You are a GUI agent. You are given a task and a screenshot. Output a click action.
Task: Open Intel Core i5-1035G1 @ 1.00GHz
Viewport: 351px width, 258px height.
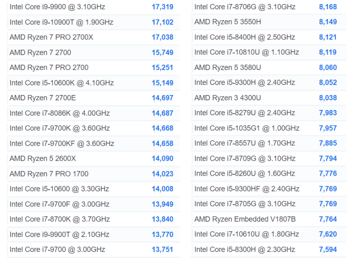(247, 128)
